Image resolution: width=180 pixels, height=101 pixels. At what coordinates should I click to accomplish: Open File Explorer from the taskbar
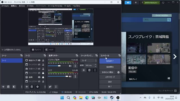81,98
